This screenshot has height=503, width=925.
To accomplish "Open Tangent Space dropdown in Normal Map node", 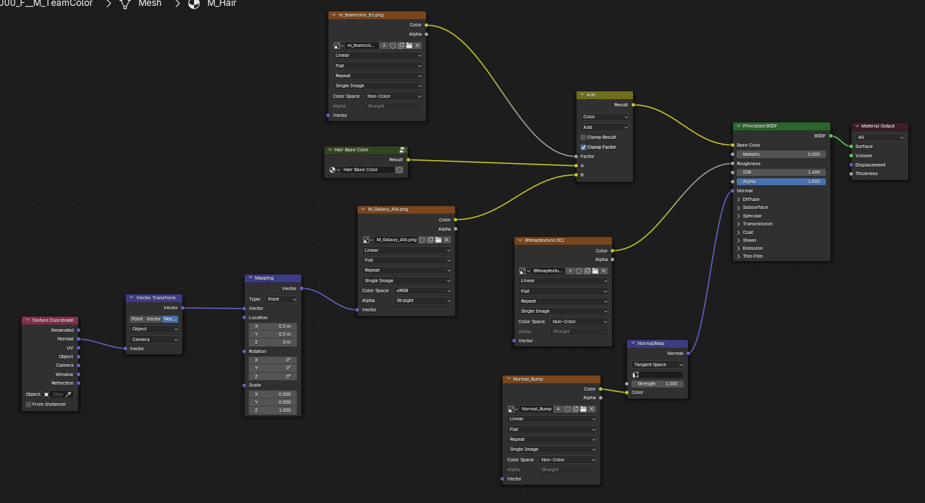I will pyautogui.click(x=657, y=365).
